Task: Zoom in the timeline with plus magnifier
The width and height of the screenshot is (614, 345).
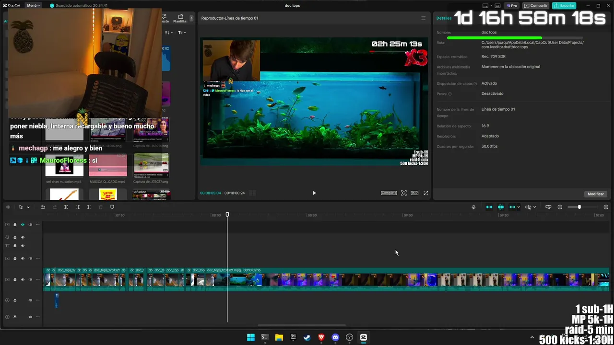Action: [606, 207]
